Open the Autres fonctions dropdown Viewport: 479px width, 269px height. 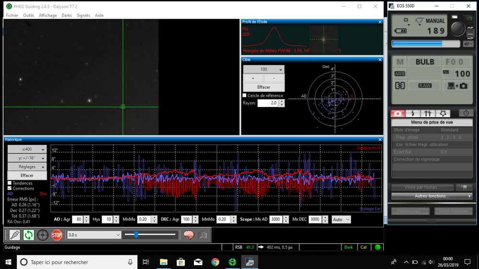(432, 196)
